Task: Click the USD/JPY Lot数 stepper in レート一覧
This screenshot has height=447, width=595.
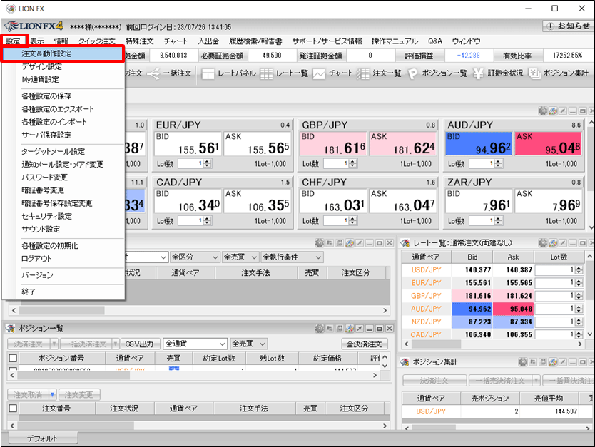Action: [x=579, y=270]
